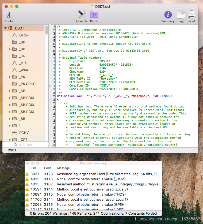
Task: Collapse the DSDT root node
Action: (x=5, y=28)
